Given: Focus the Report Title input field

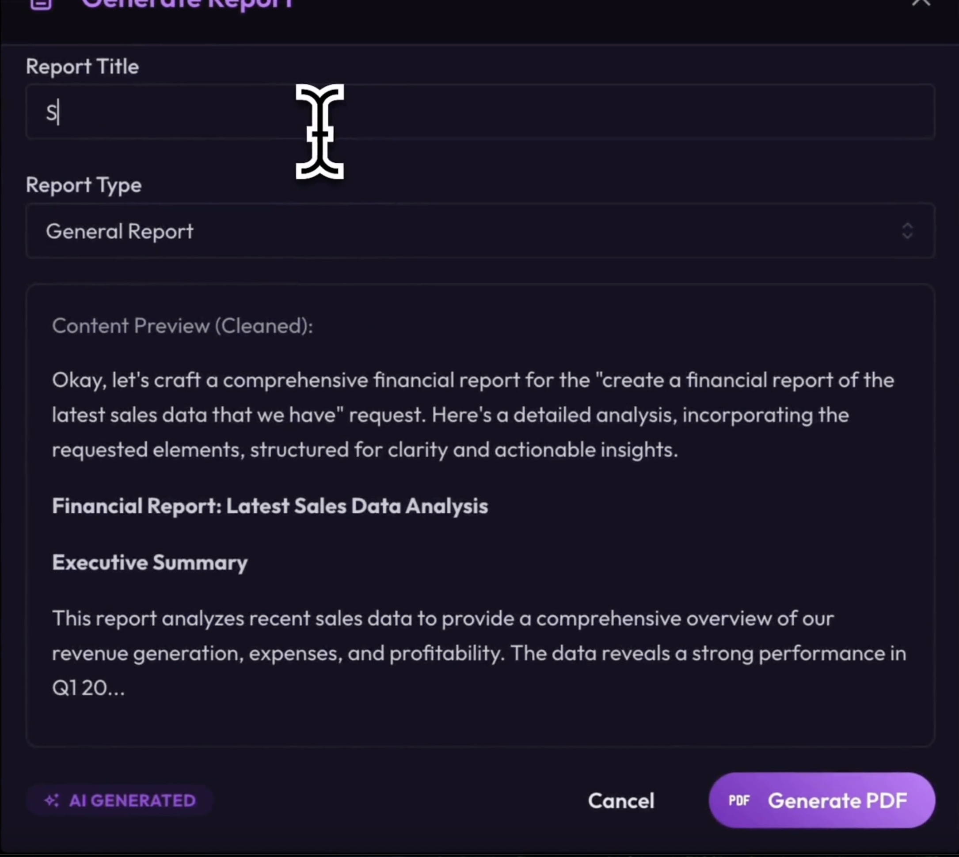Looking at the screenshot, I should (x=480, y=112).
